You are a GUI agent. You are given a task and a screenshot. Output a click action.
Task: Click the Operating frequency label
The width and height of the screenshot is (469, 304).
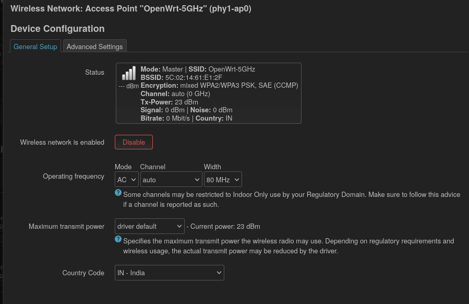point(74,177)
